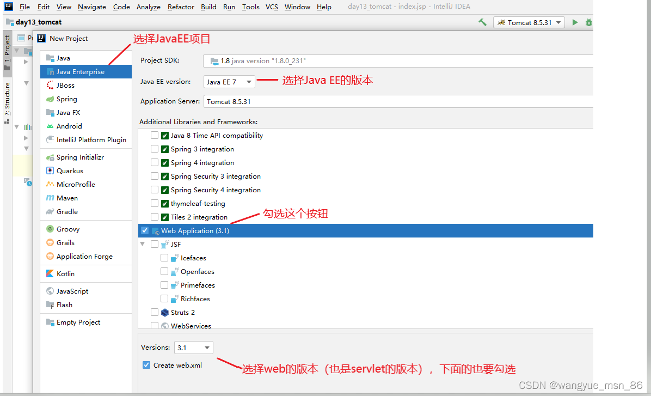Image resolution: width=651 pixels, height=396 pixels.
Task: Click the JavaScript globe icon
Action: [50, 291]
